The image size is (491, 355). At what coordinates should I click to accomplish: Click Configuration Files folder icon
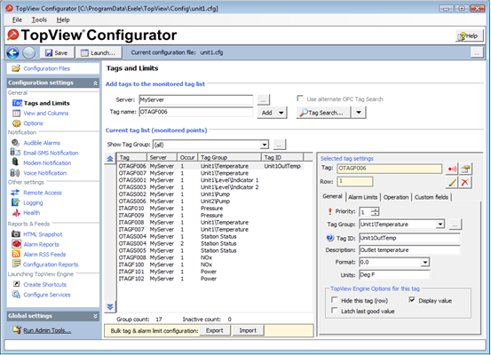click(x=16, y=68)
